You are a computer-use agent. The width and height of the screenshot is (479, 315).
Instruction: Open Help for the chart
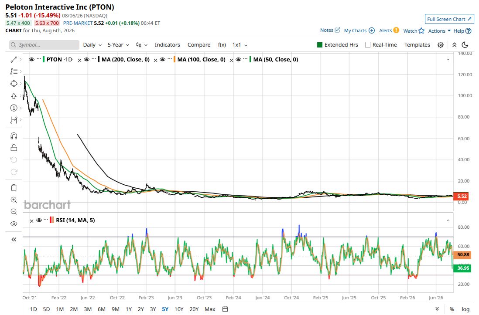462,31
